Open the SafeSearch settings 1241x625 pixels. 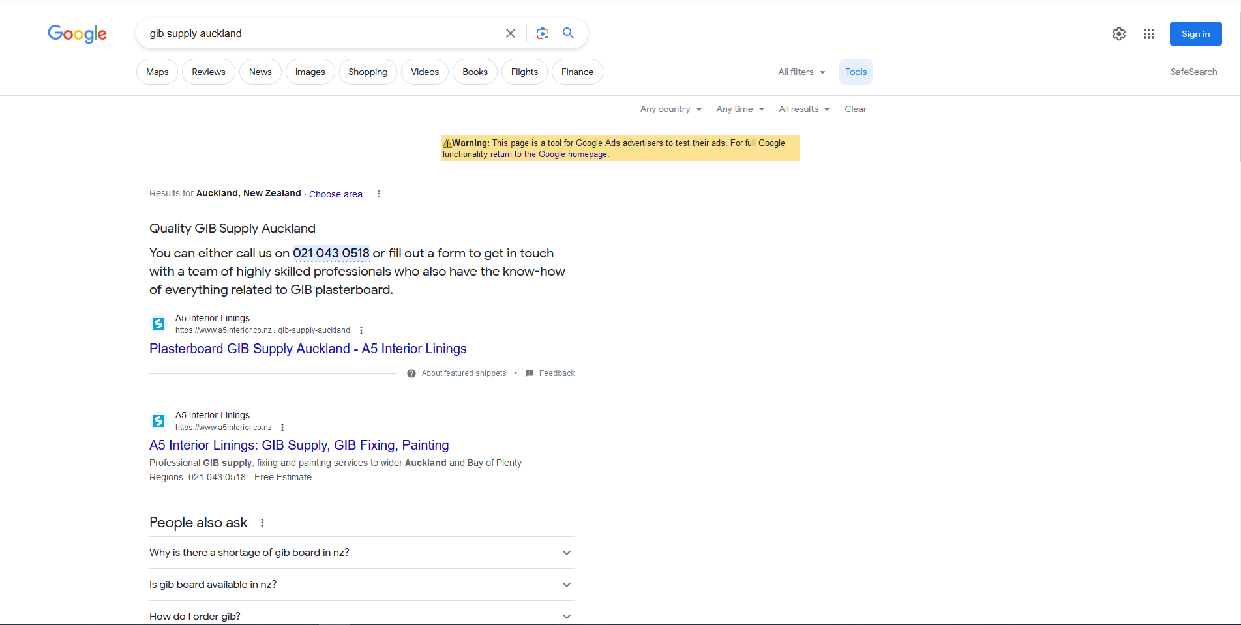(1193, 72)
